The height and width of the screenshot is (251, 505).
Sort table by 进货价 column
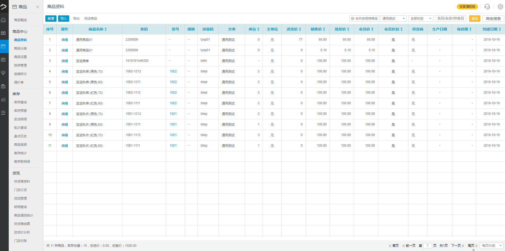(300, 29)
